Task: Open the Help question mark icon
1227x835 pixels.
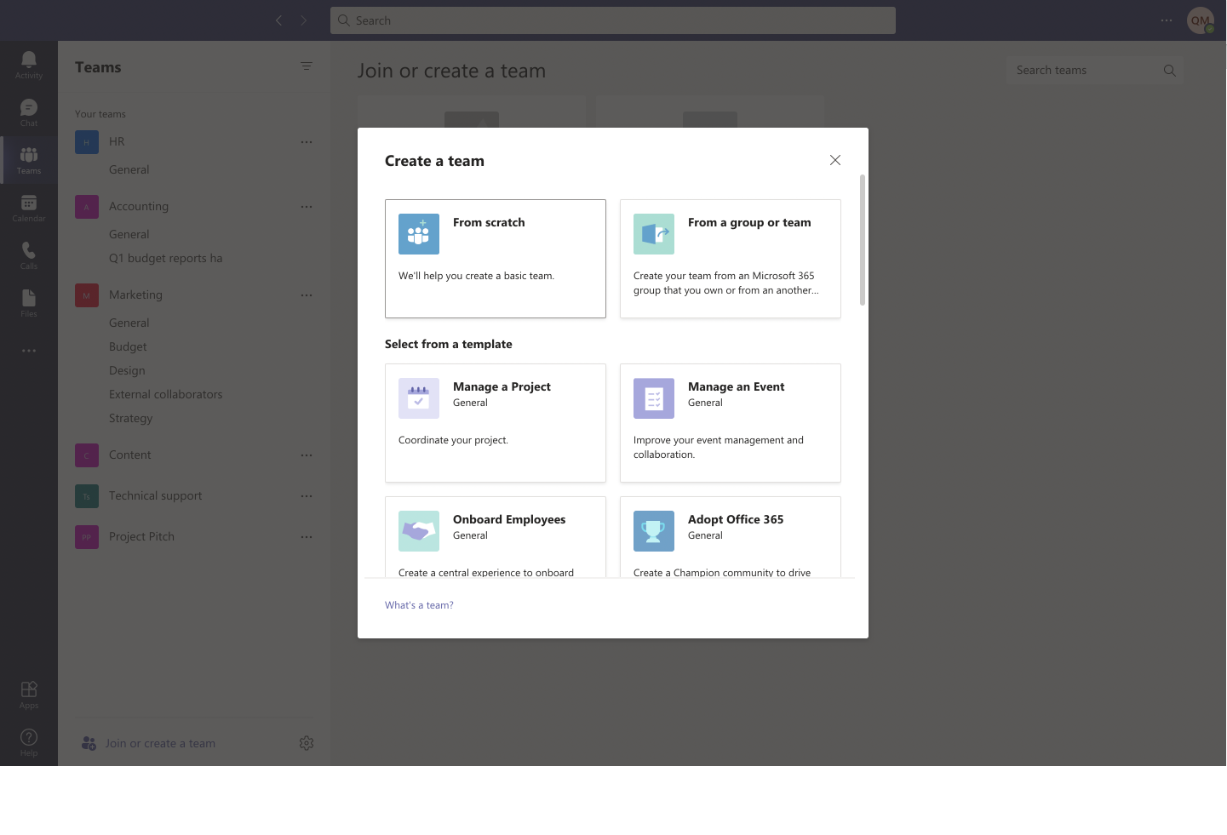Action: tap(29, 741)
